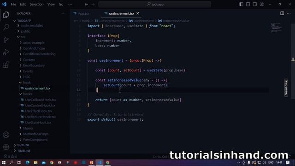The width and height of the screenshot is (295, 166).
Task: Collapse the hook folder
Action: [27, 83]
